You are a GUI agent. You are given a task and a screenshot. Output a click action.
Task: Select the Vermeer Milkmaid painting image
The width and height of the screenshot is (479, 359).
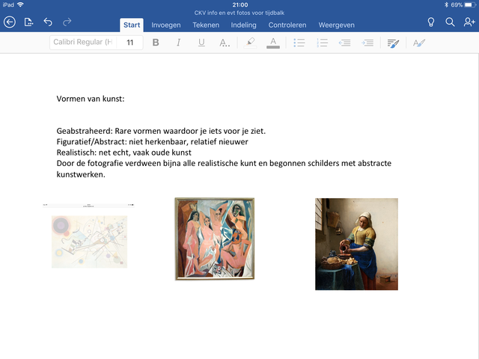point(356,244)
